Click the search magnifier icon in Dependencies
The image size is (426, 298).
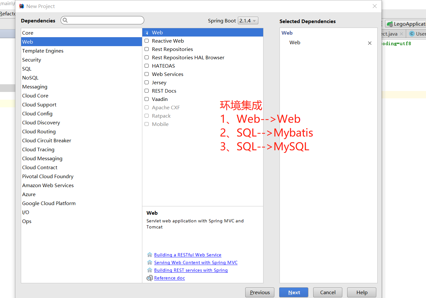[65, 20]
